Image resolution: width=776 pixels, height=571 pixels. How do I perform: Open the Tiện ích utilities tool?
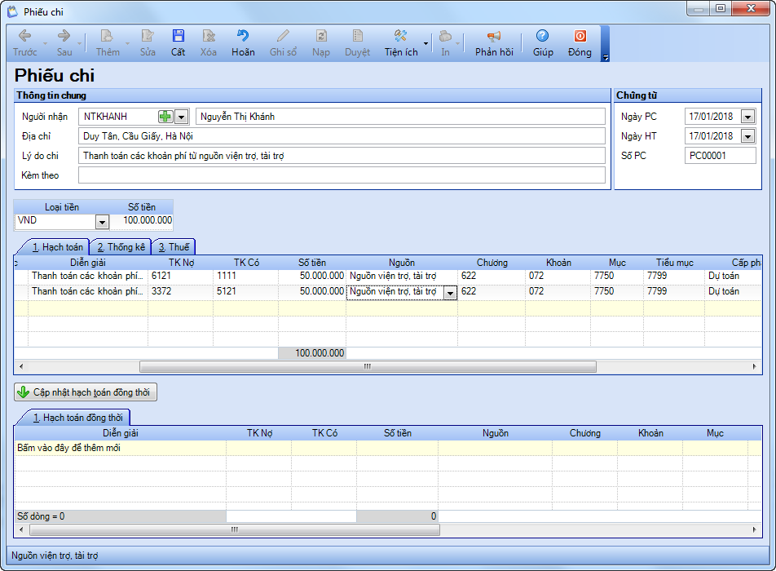(x=401, y=43)
